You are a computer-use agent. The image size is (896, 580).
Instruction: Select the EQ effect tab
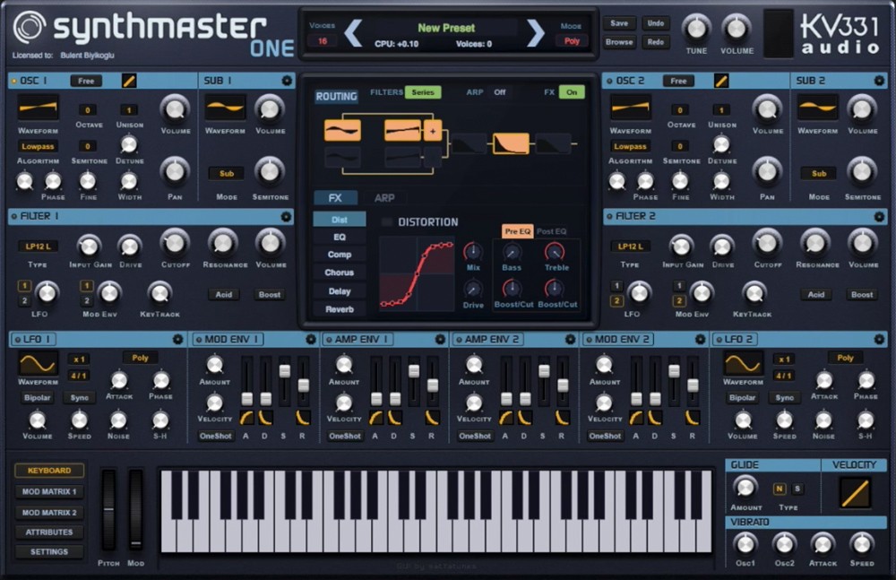click(x=340, y=237)
